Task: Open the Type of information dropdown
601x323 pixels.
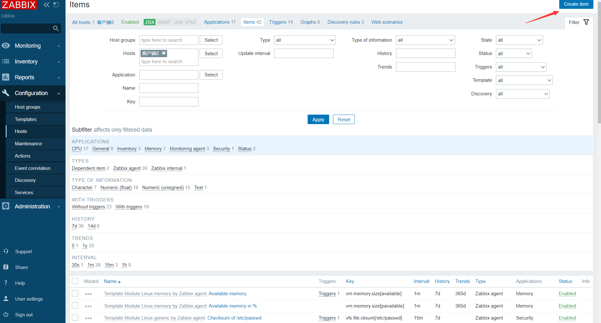Action: (x=425, y=40)
